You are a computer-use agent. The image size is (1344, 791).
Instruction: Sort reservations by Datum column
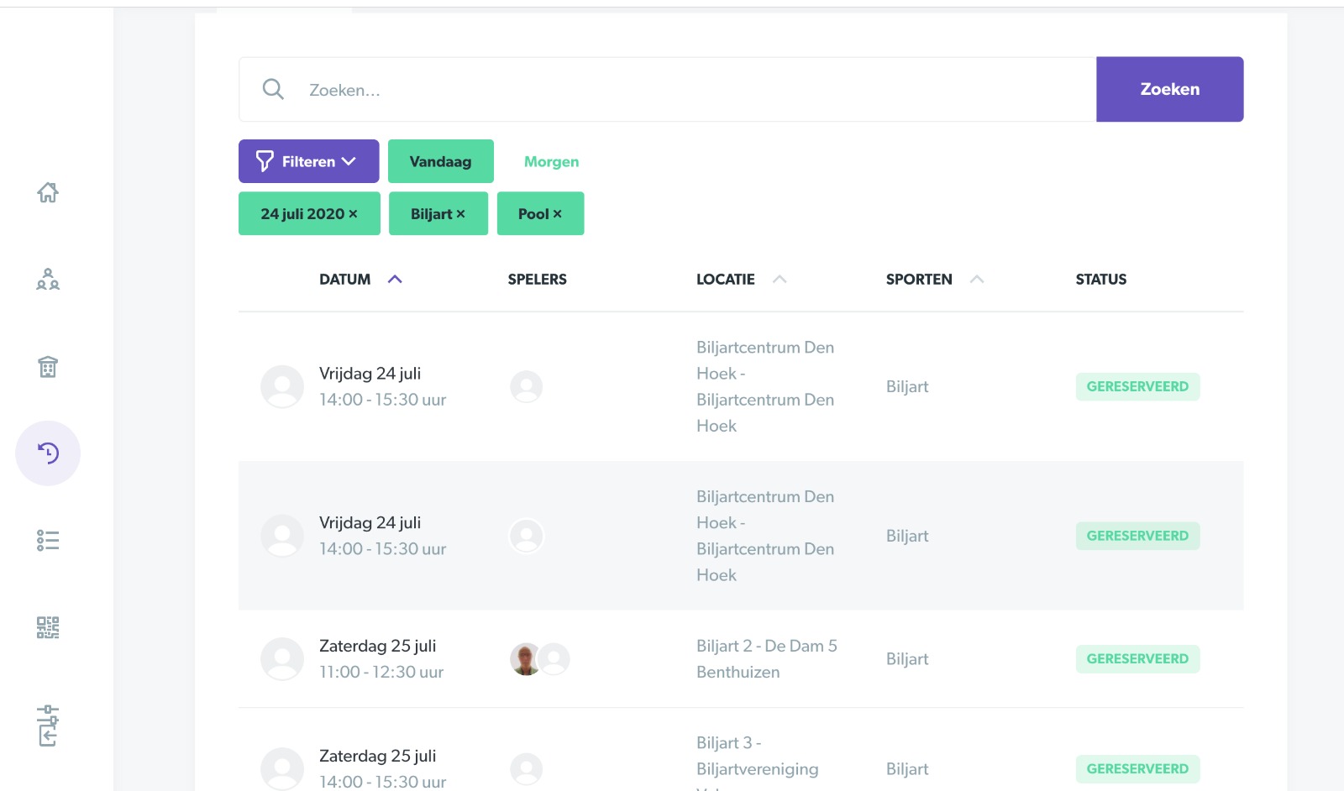coord(395,280)
